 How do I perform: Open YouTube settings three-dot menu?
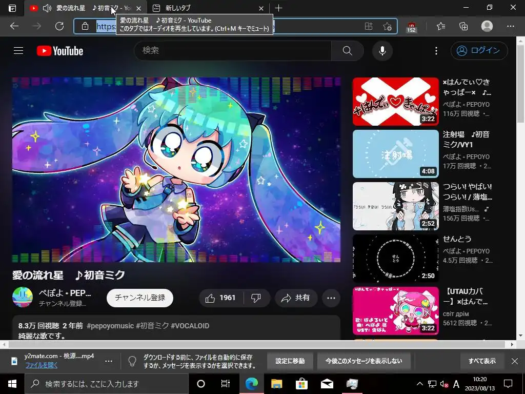[x=436, y=51]
